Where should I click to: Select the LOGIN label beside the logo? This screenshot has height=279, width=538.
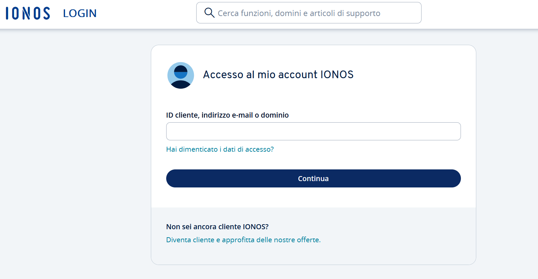(80, 13)
